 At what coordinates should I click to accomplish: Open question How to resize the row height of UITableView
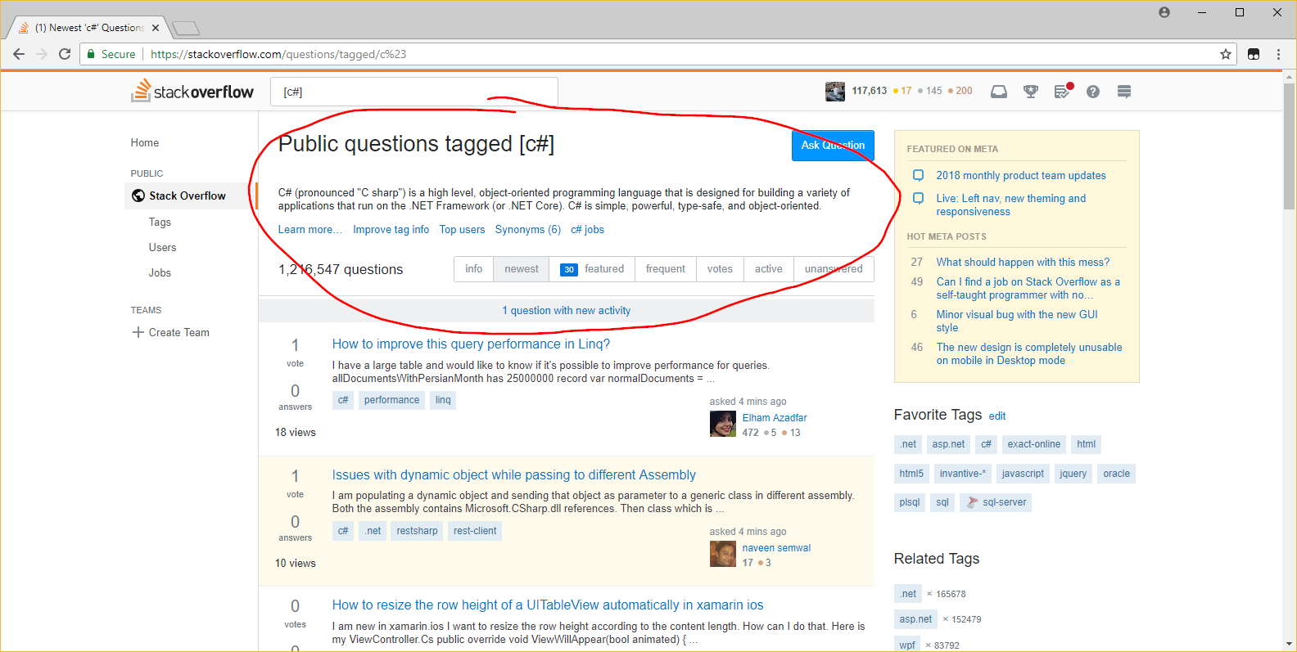point(548,605)
